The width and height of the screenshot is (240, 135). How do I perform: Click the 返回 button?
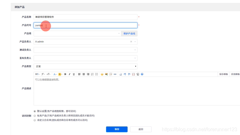tap(141, 129)
